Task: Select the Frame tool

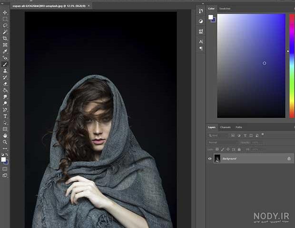Action: 5,45
